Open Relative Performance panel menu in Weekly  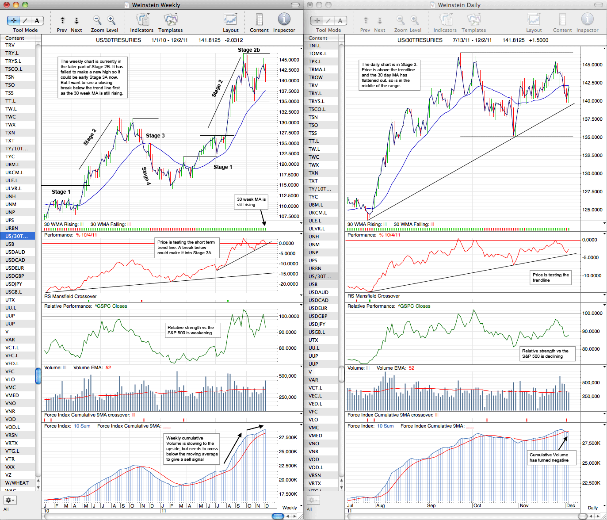click(x=301, y=305)
